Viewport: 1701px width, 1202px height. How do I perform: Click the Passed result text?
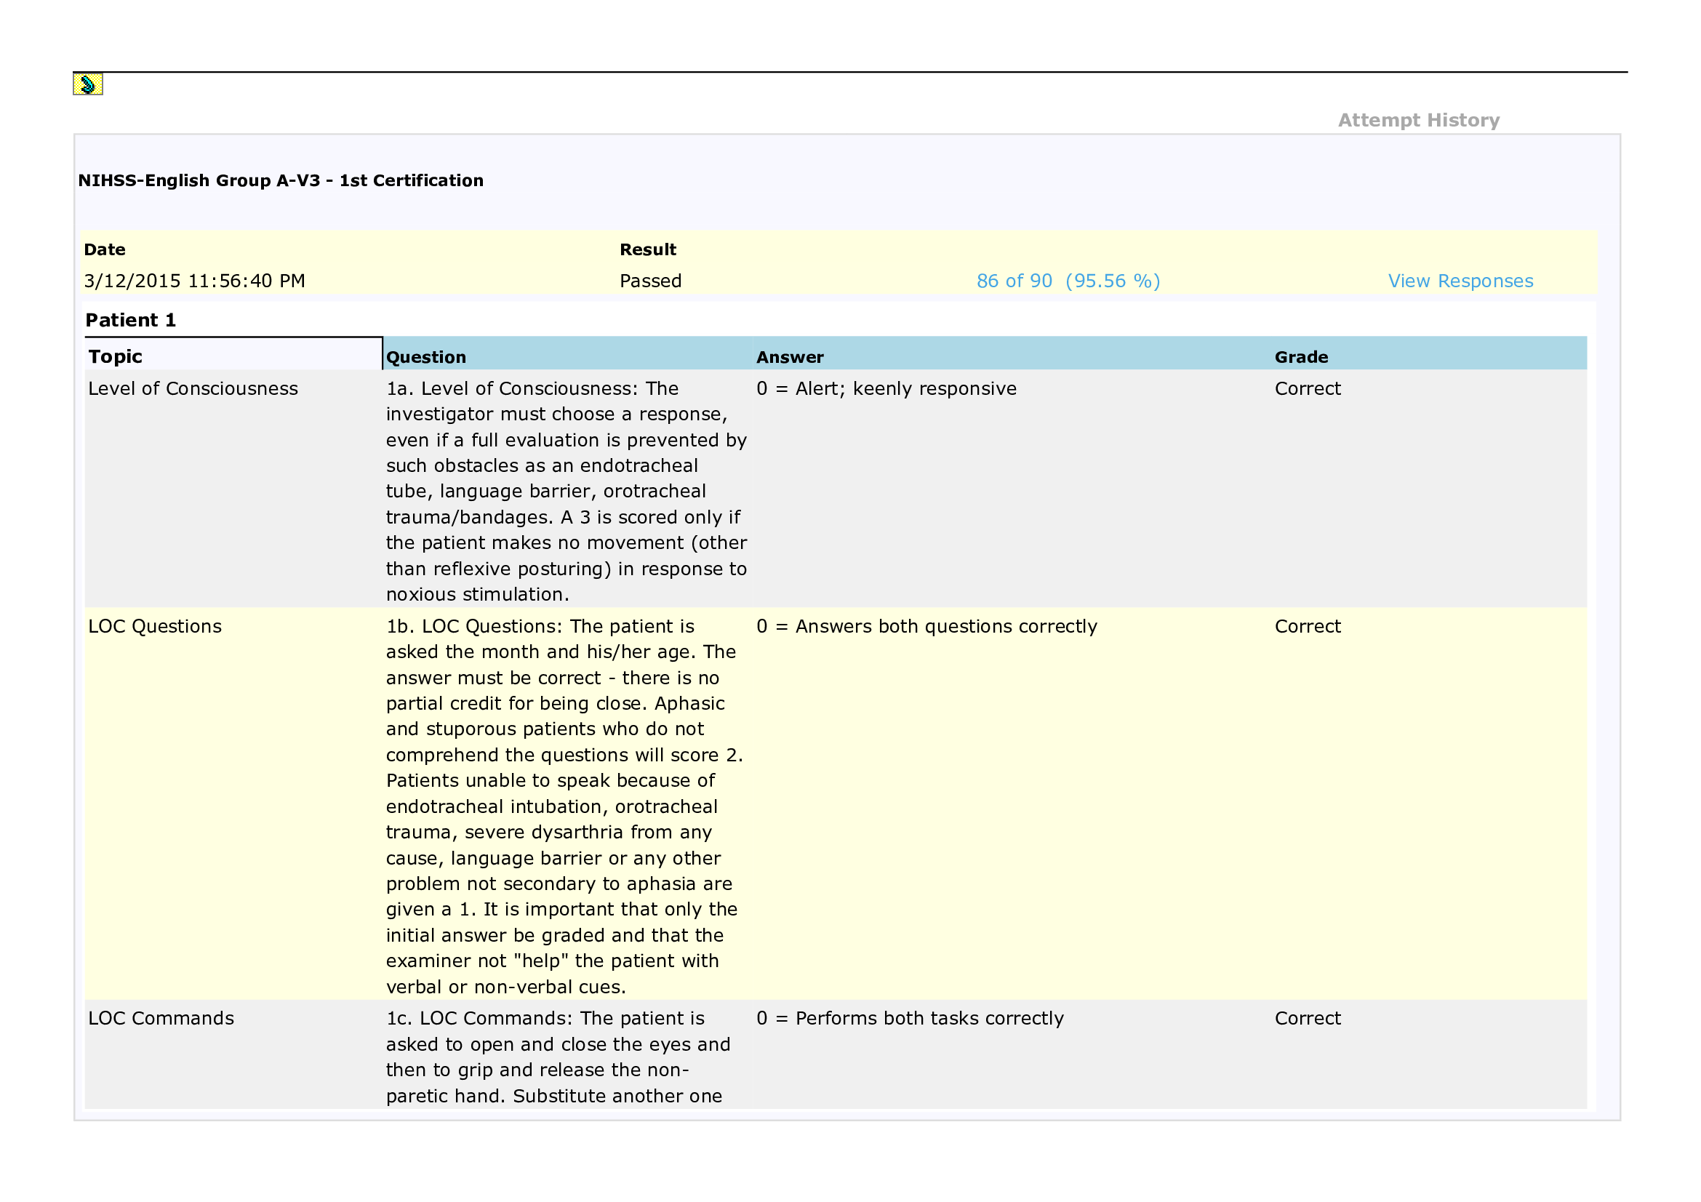tap(650, 281)
